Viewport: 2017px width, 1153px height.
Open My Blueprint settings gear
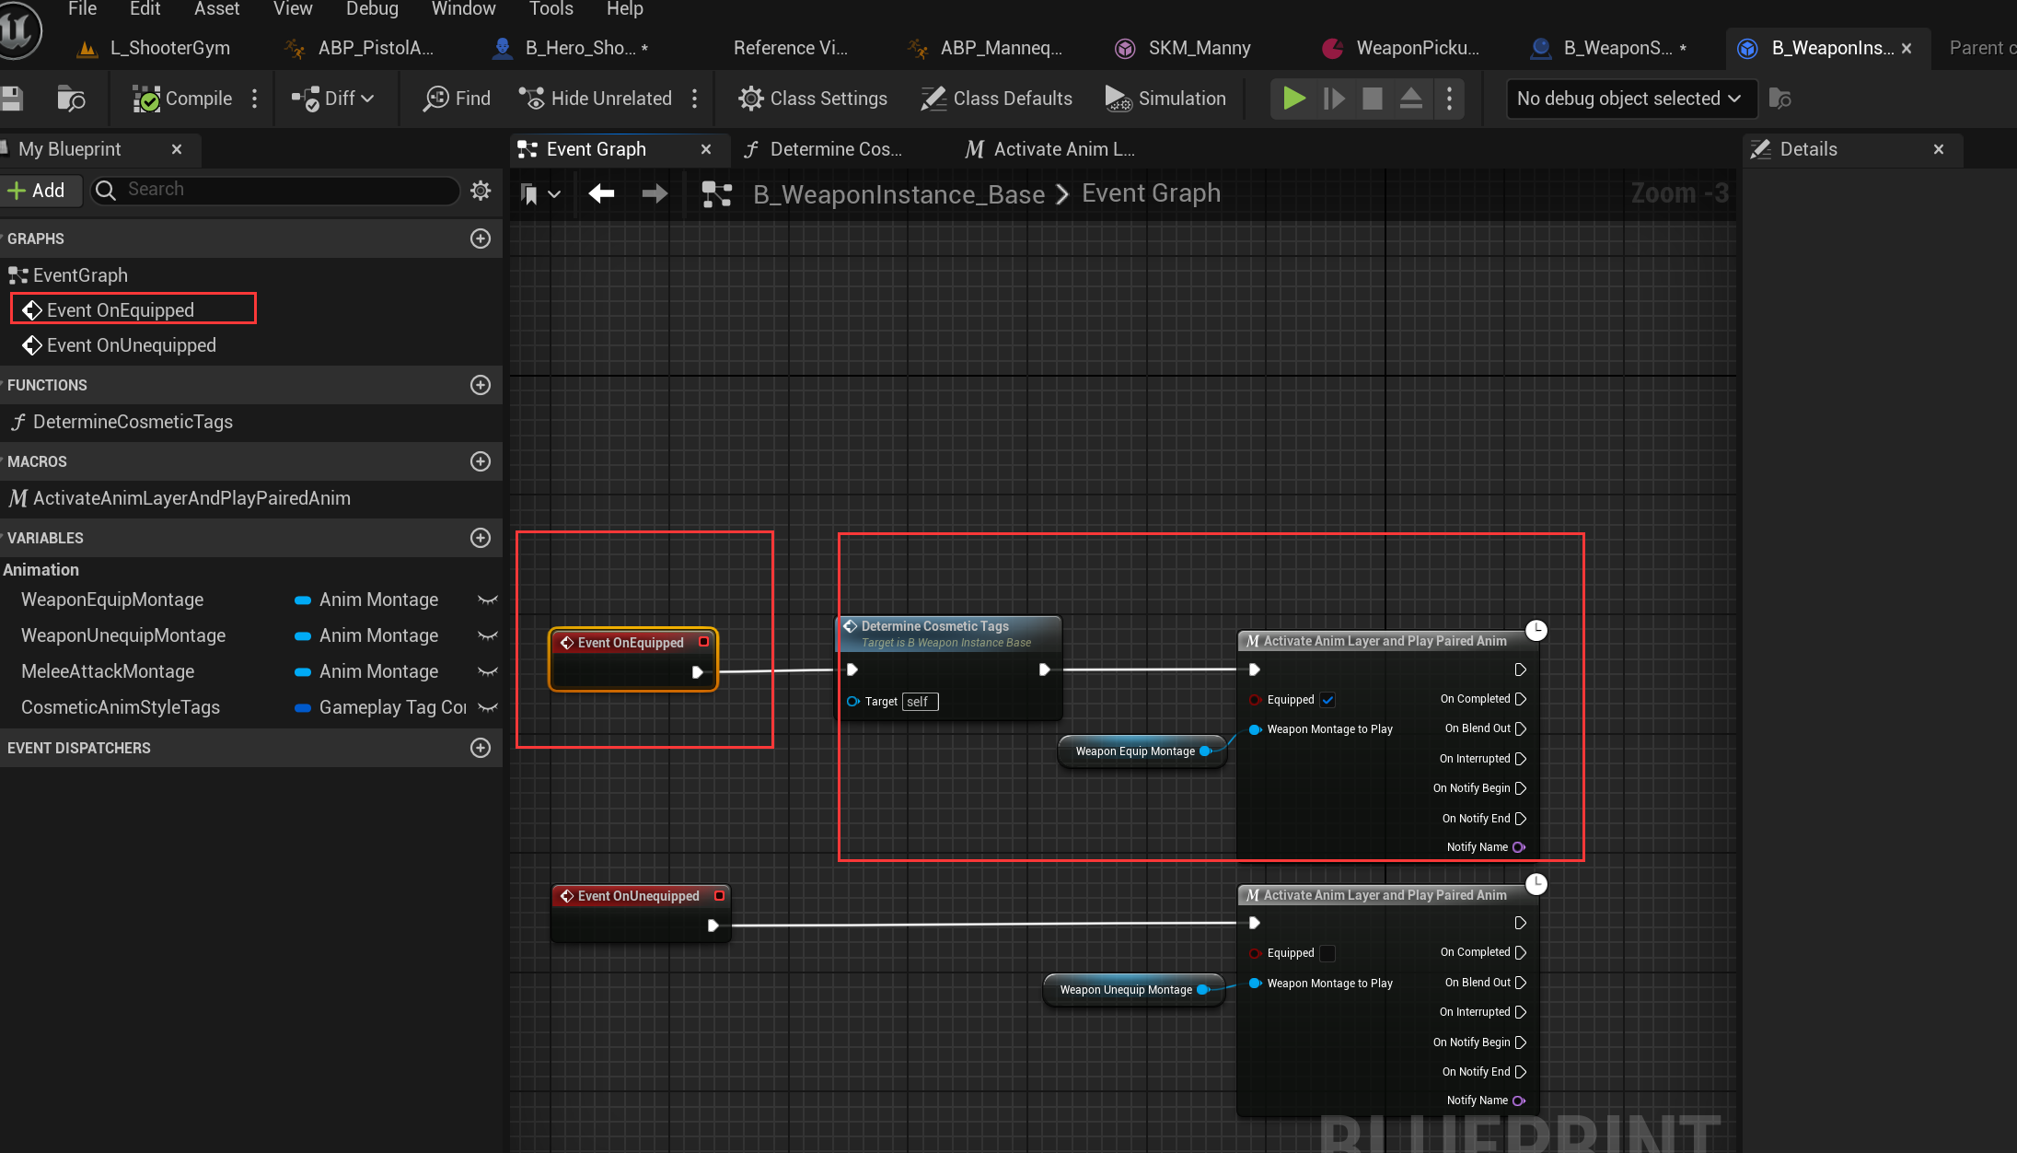click(x=481, y=190)
